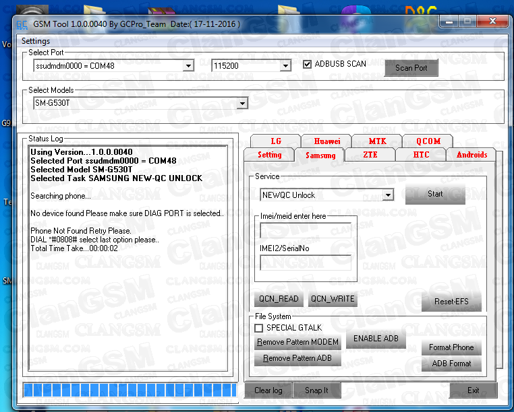
Task: Click the Scan Port button
Action: [x=411, y=68]
